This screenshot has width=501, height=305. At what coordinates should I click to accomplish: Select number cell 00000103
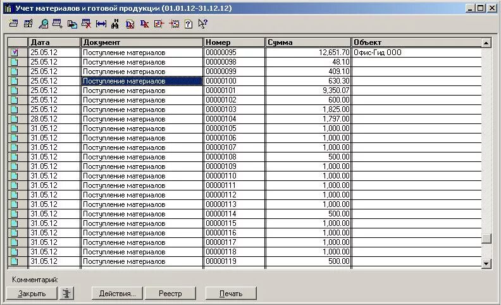coord(235,109)
